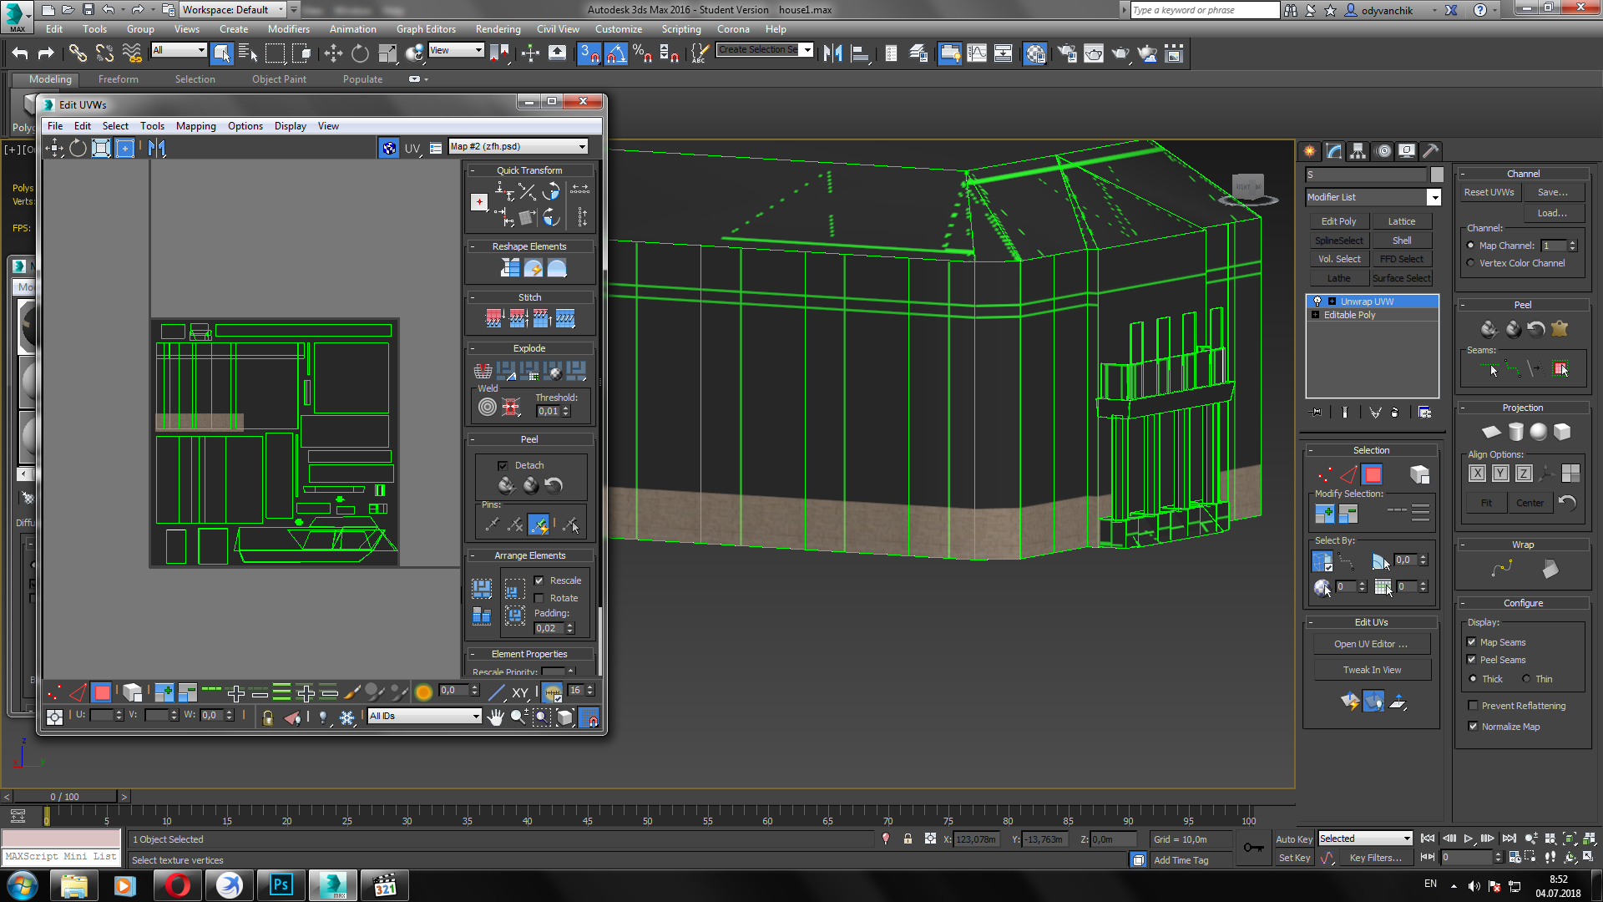Switch to the Freeform ribbon tab

tap(118, 79)
